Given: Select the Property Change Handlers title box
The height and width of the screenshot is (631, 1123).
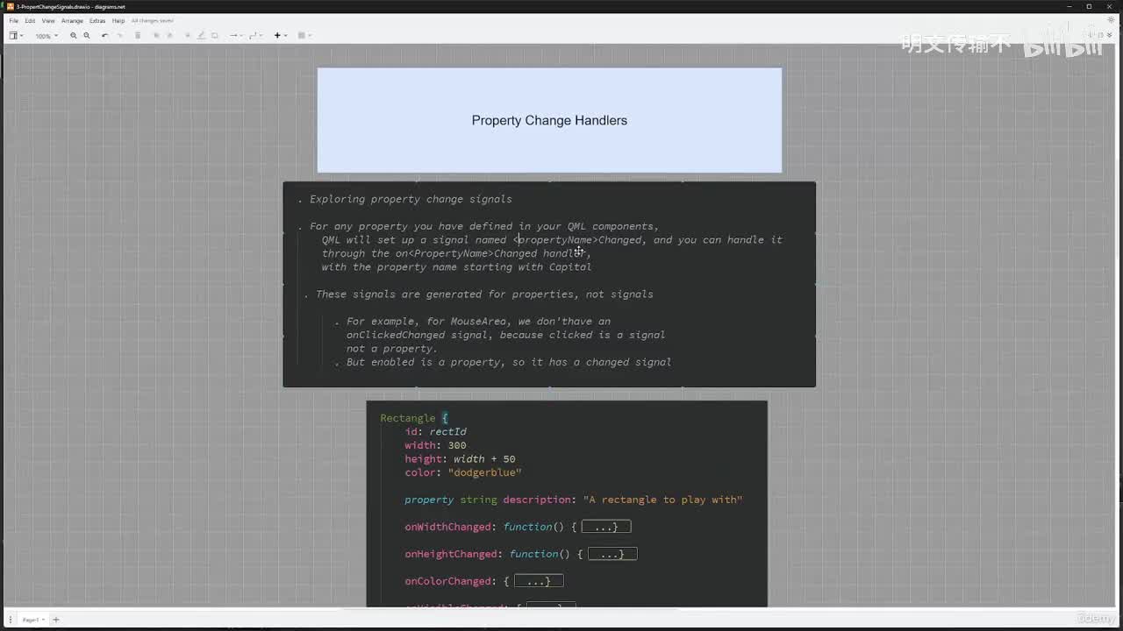Looking at the screenshot, I should [549, 120].
